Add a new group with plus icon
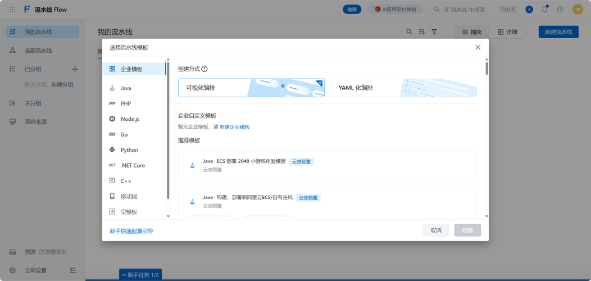This screenshot has width=591, height=281. pyautogui.click(x=75, y=69)
